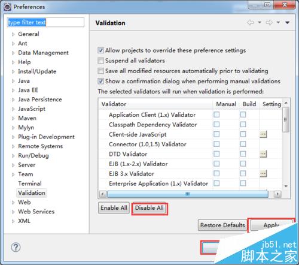This screenshot has height=265, width=299.
Task: Focus the type filter text field
Action: [x=45, y=22]
